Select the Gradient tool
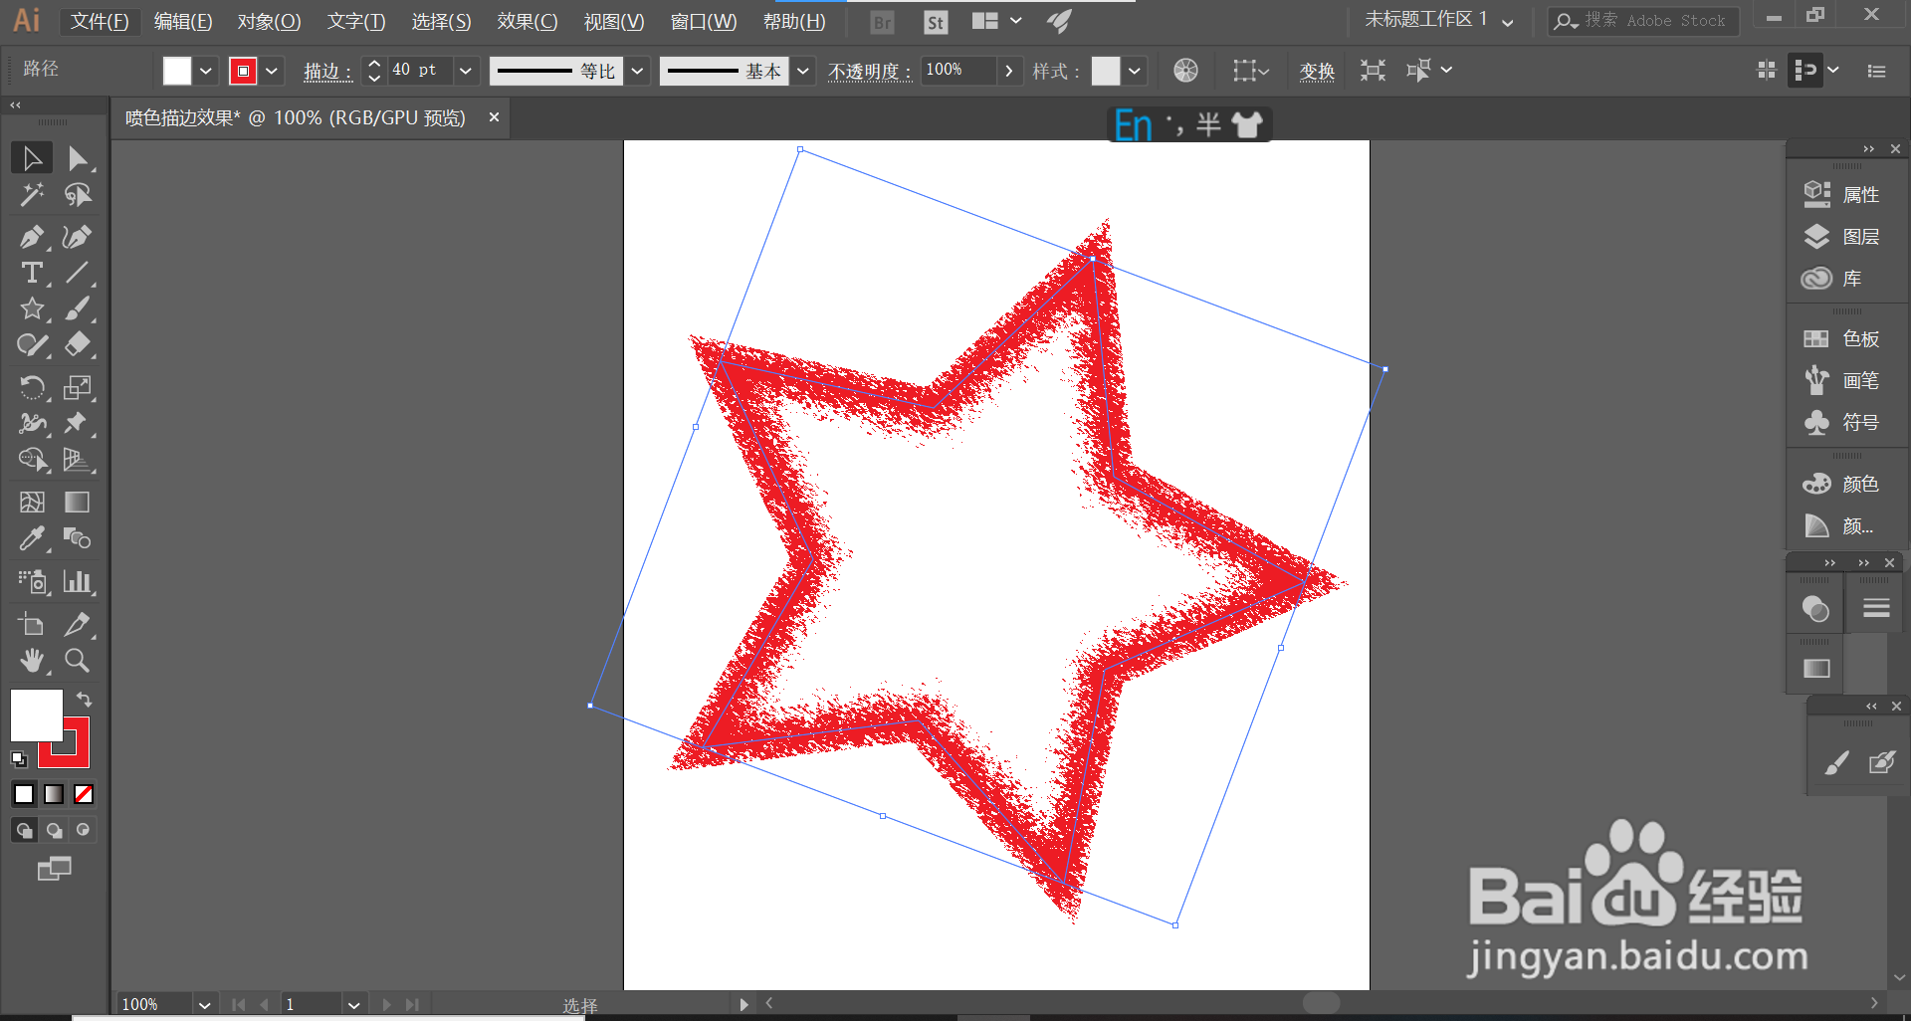 point(78,503)
